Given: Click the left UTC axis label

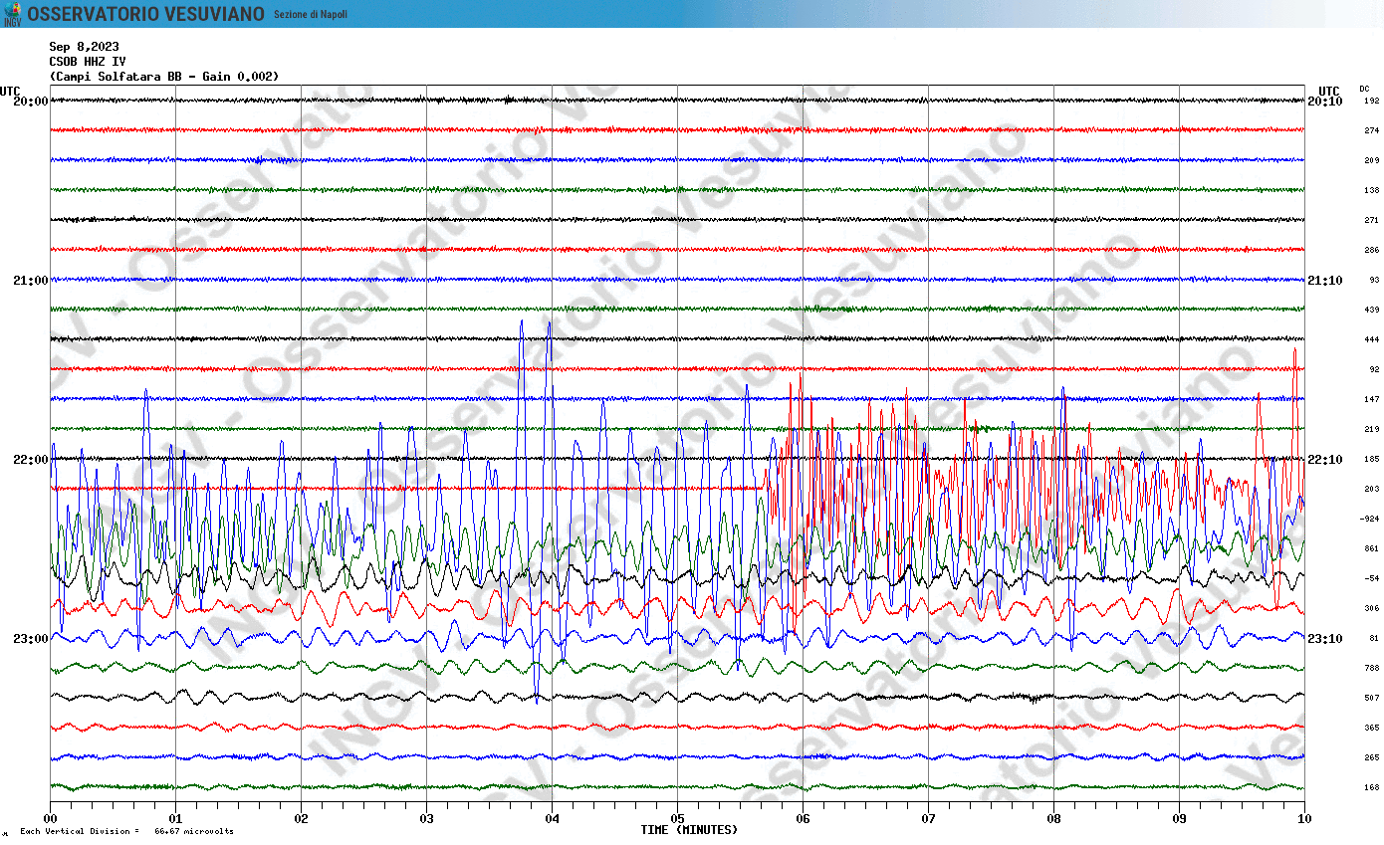Looking at the screenshot, I should pos(10,91).
